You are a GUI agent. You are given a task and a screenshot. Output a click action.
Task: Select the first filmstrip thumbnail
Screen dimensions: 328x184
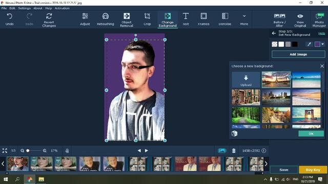(18, 164)
